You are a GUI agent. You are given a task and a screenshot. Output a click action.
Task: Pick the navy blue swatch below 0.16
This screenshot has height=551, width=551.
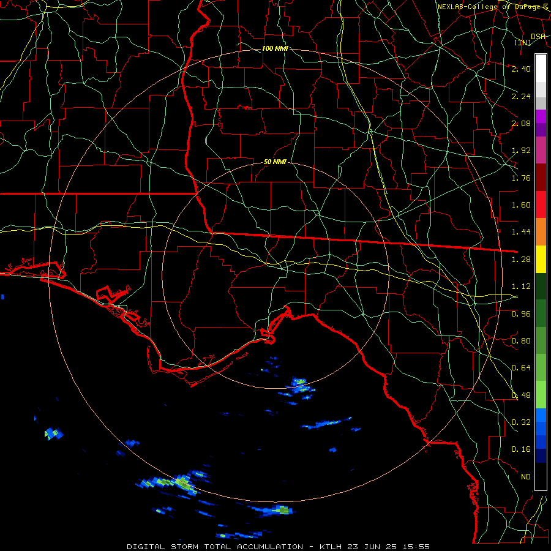click(x=541, y=455)
